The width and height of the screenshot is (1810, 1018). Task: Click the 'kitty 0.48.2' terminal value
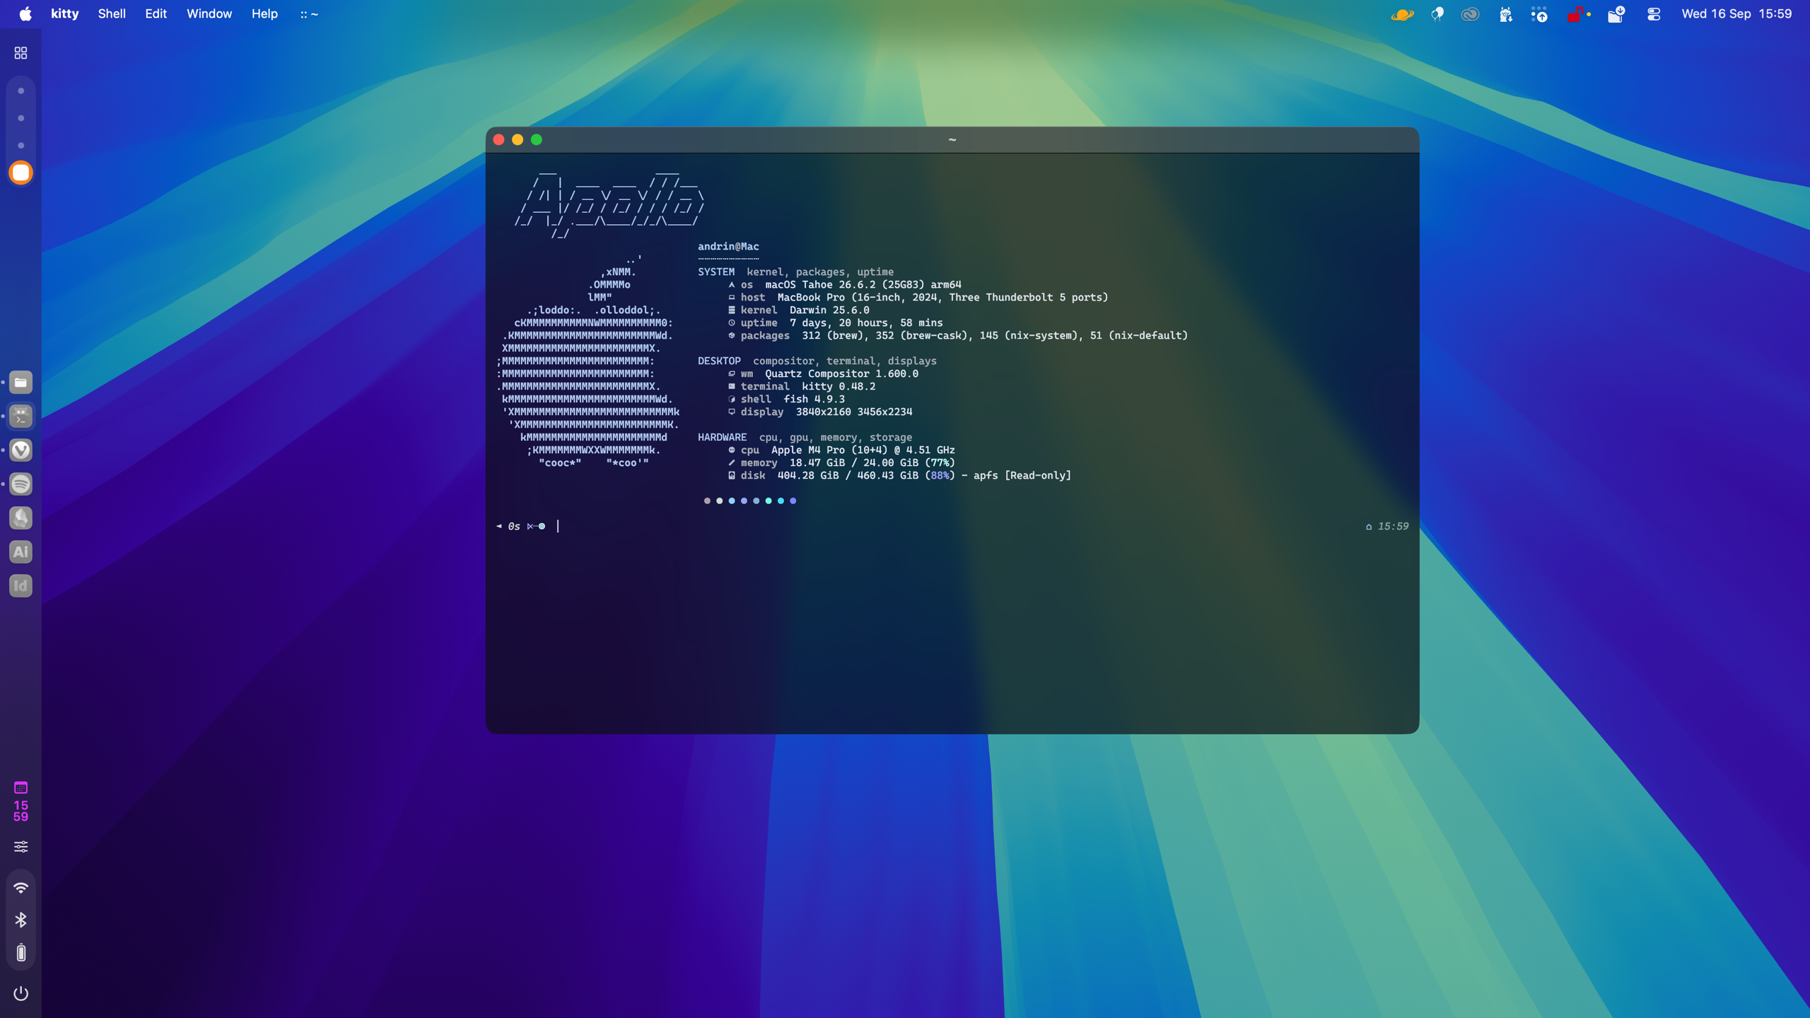tap(839, 386)
